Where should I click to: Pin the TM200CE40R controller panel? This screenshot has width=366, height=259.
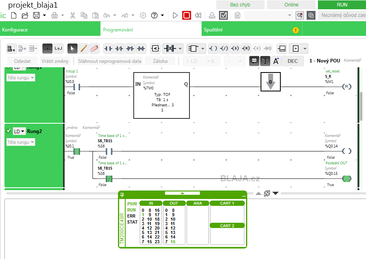[122, 195]
